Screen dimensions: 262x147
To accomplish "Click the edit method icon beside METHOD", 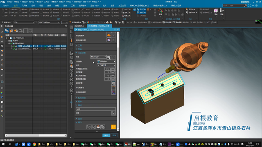I will [109, 57].
